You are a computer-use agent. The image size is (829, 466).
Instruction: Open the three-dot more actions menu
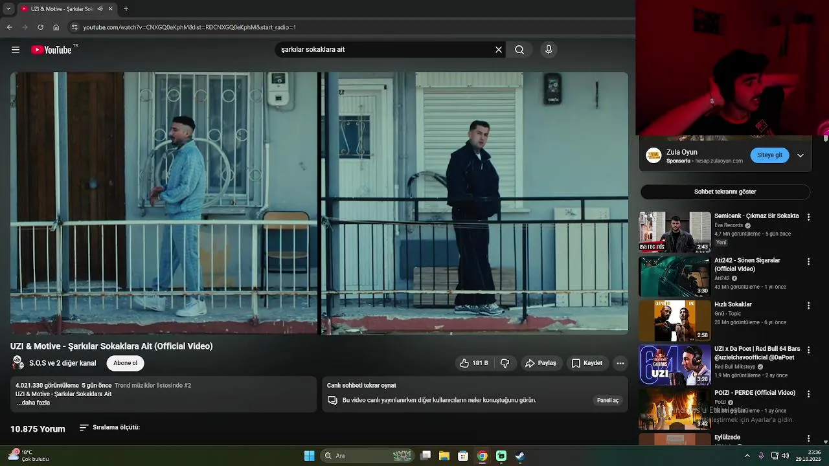coord(620,363)
